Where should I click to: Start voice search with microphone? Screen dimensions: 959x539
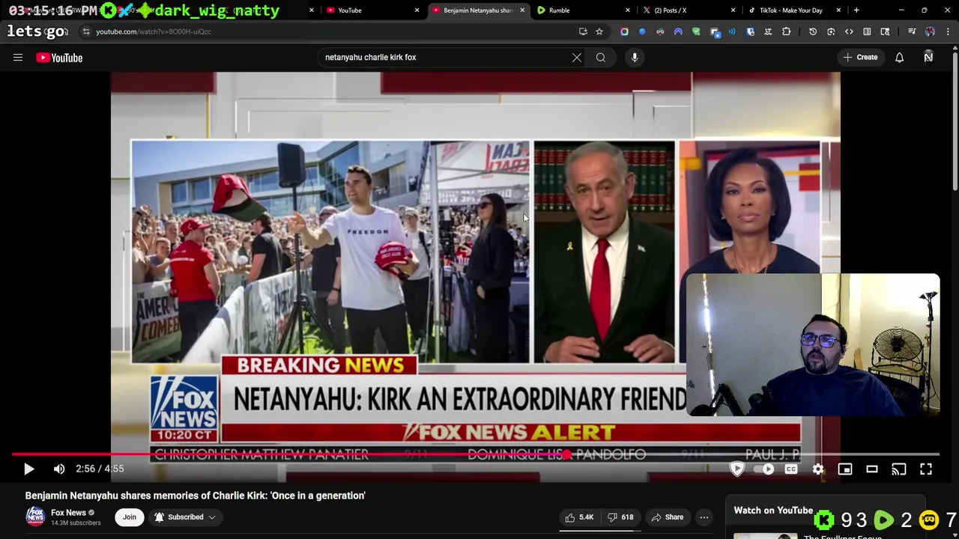[635, 58]
